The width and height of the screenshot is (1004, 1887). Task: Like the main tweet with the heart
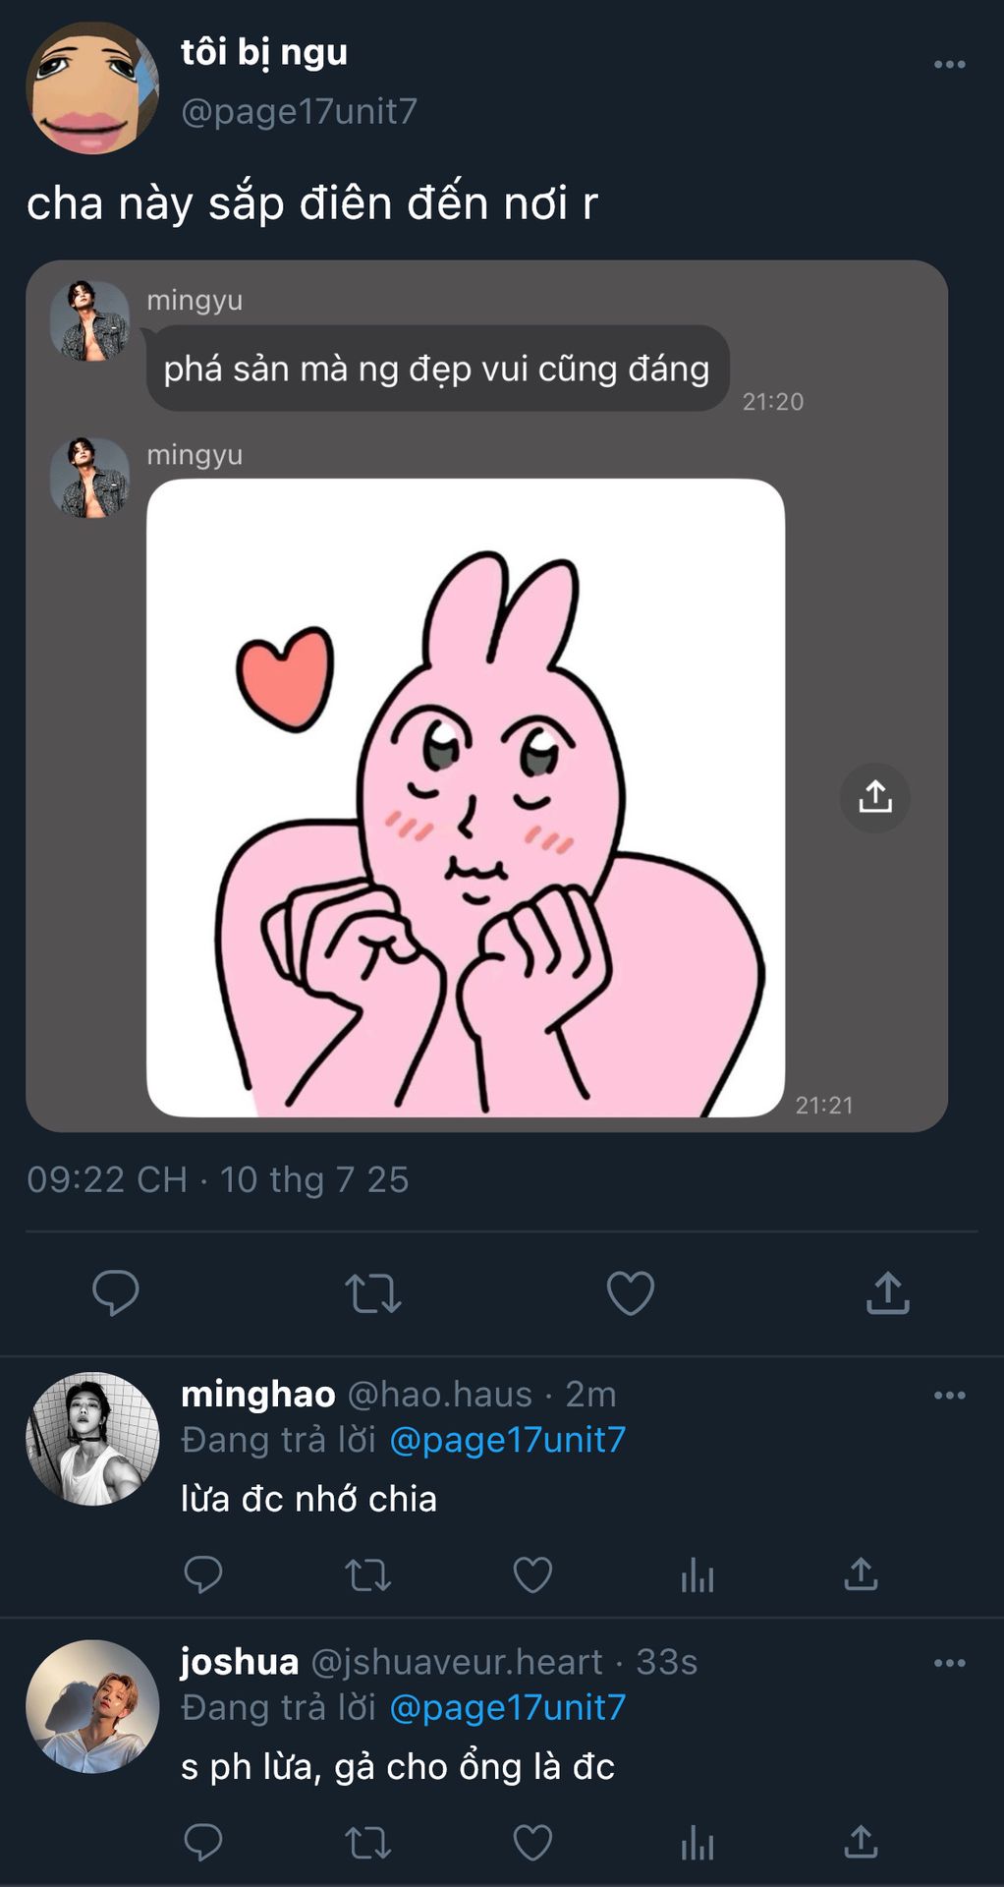631,1293
